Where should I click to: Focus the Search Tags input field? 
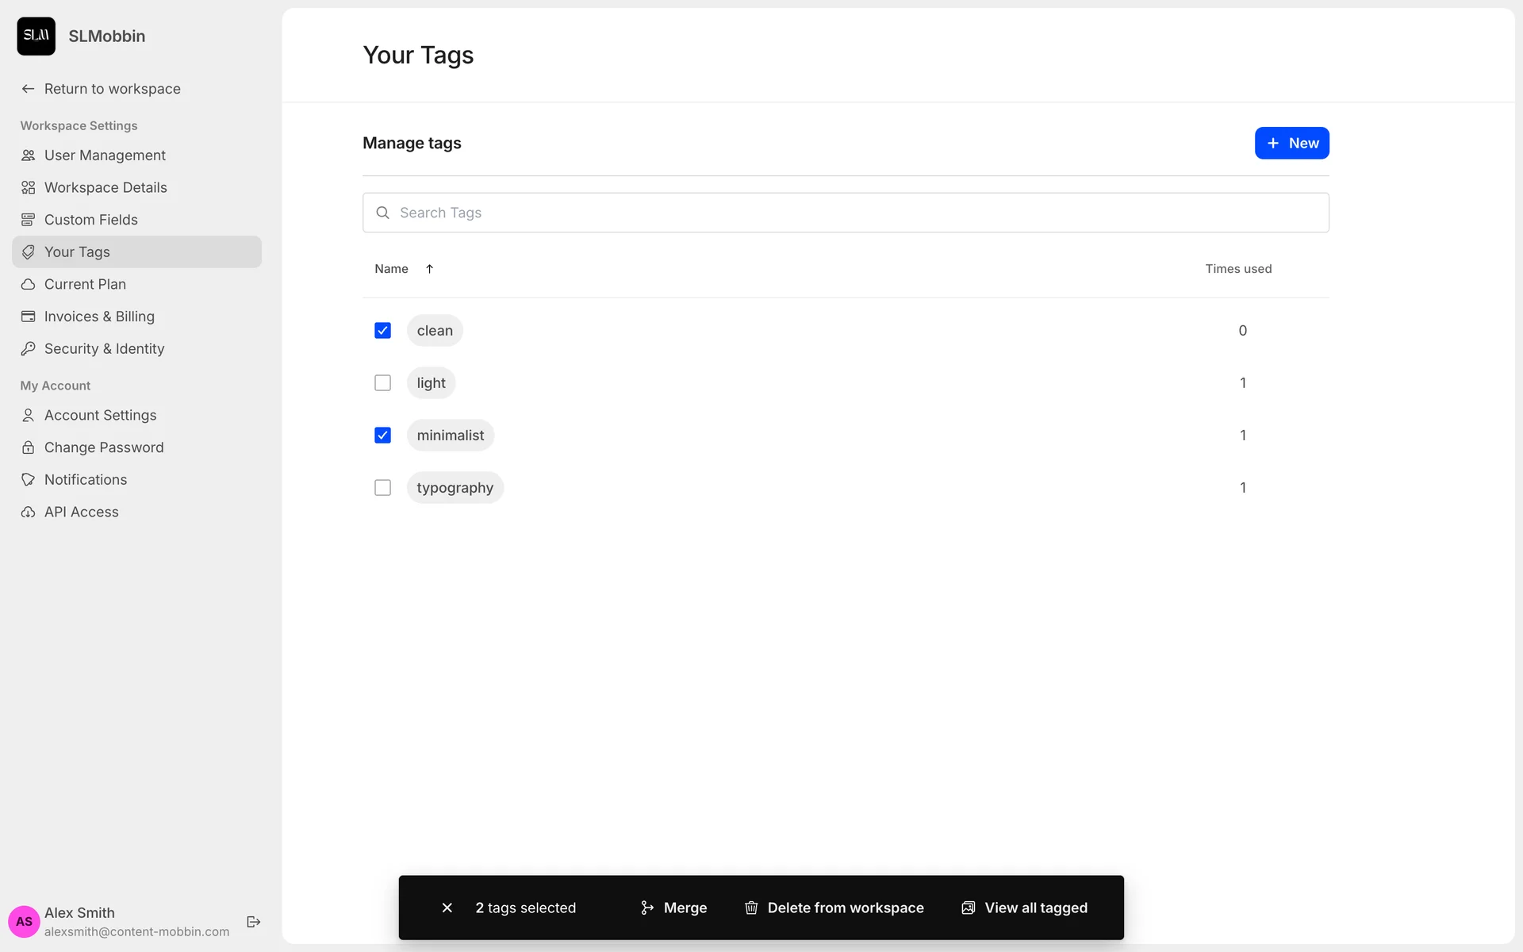(x=846, y=213)
